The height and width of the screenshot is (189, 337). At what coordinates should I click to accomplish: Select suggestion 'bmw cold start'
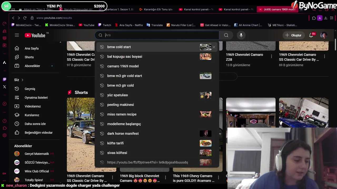(x=157, y=47)
